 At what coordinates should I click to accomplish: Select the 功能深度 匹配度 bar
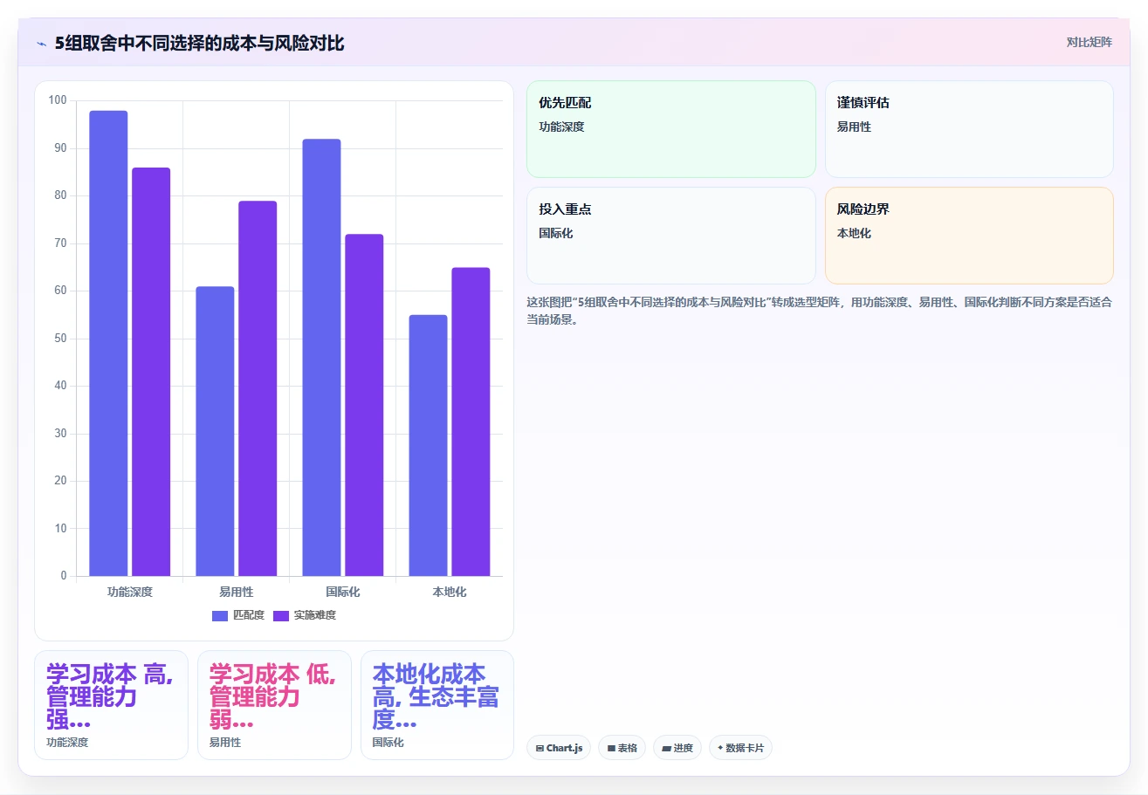click(x=108, y=343)
